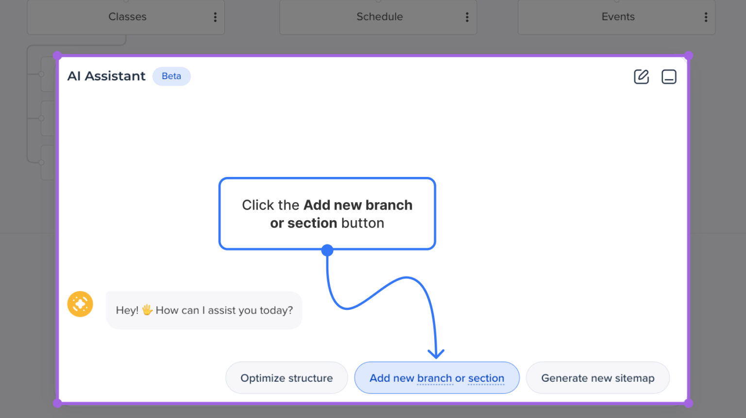Screen dimensions: 746x418
Task: Click the Add new branch or section button
Action: (x=437, y=378)
